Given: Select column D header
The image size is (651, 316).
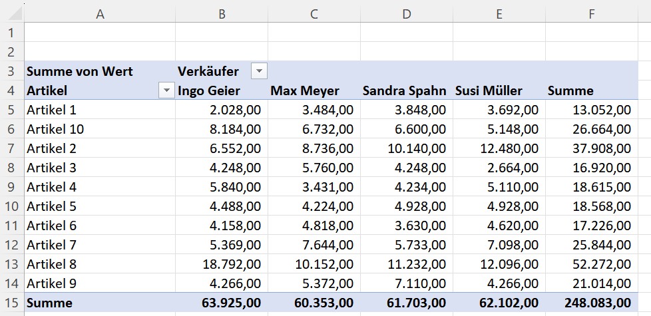Looking at the screenshot, I should click(x=406, y=13).
